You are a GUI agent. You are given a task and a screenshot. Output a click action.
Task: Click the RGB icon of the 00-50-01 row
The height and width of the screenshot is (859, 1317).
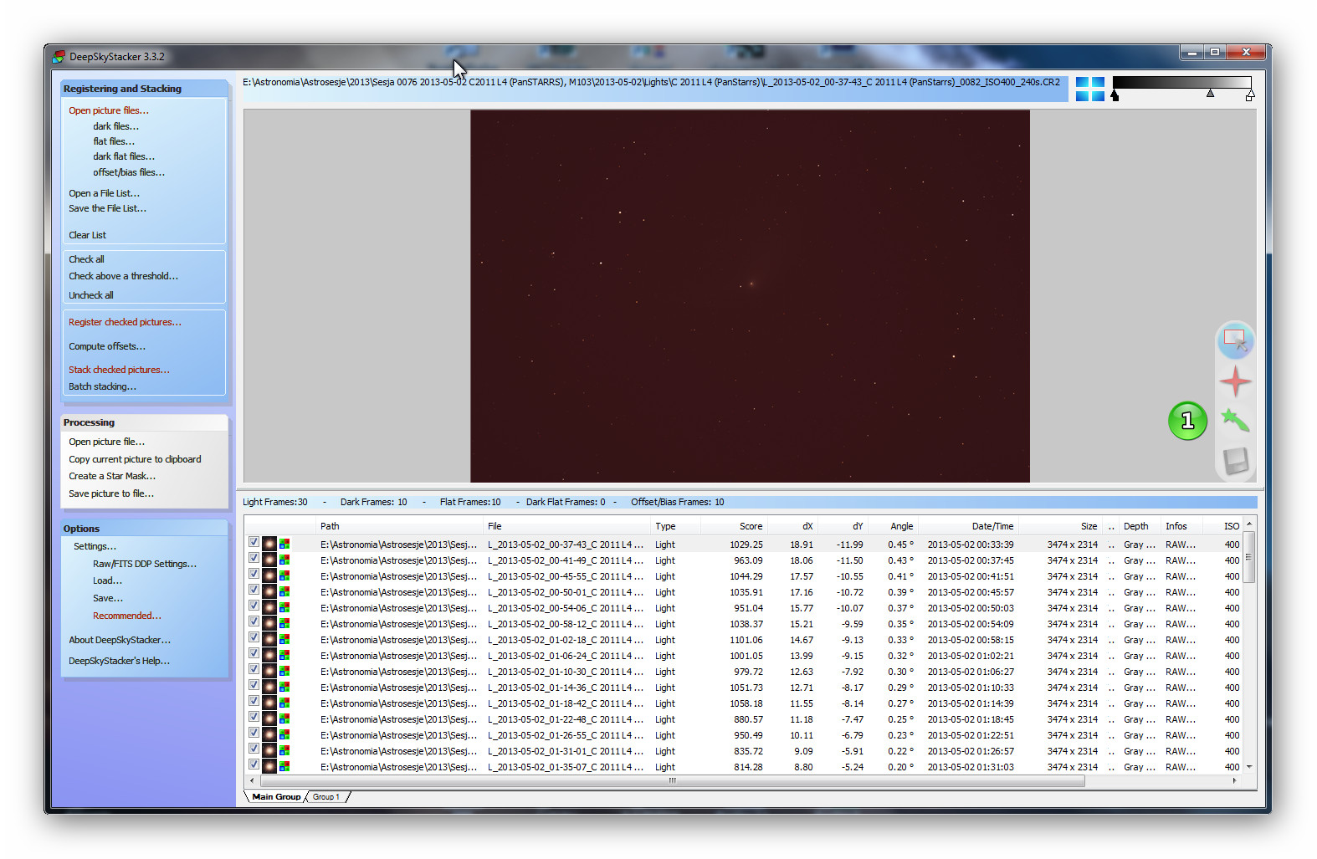point(284,591)
